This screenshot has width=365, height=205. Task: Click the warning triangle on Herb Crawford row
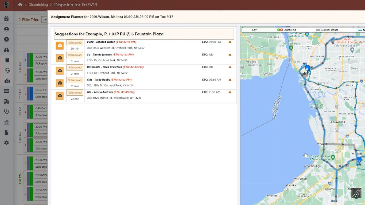point(230,67)
